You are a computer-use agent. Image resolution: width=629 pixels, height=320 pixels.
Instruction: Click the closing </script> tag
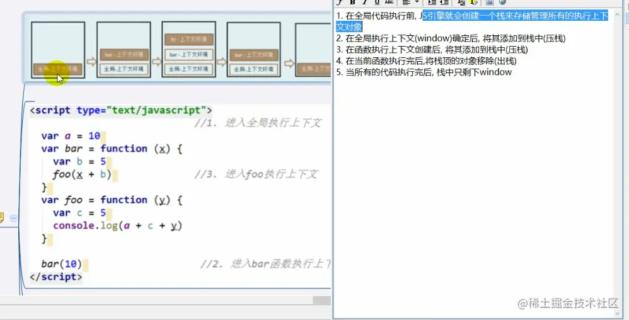pyautogui.click(x=55, y=277)
